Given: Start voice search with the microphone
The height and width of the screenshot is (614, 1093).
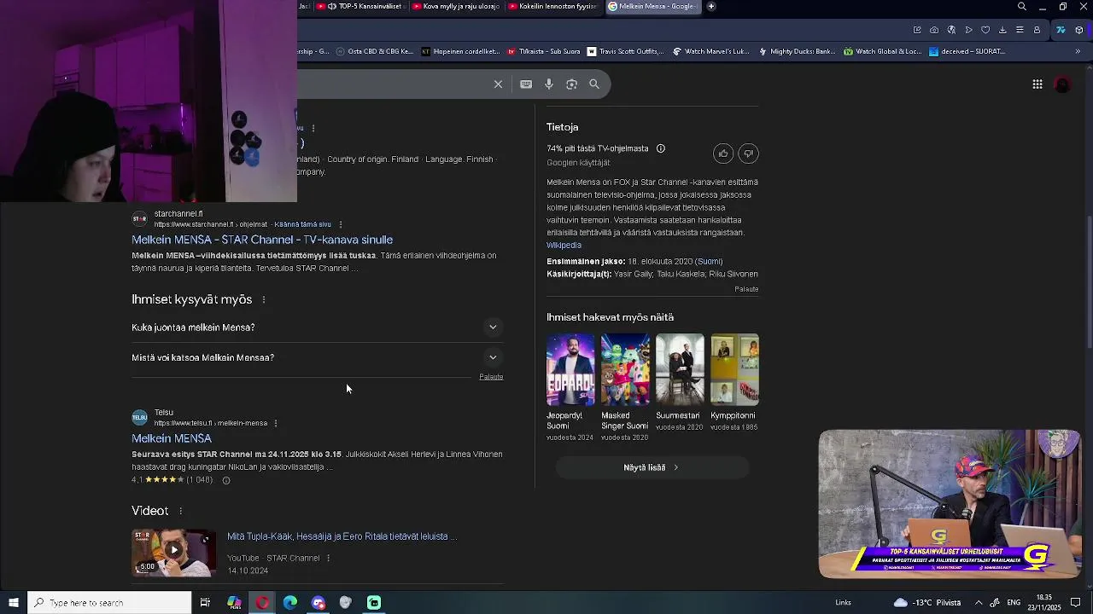Looking at the screenshot, I should (549, 84).
